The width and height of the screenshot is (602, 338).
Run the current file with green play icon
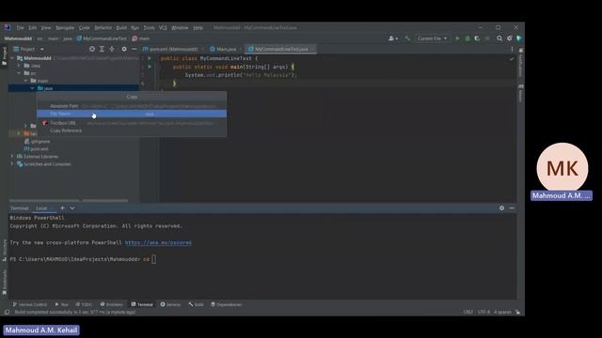457,38
